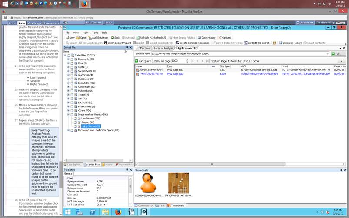This screenshot has width=349, height=218.
Task: Open Firefox from the remote taskbar
Action: [118, 212]
